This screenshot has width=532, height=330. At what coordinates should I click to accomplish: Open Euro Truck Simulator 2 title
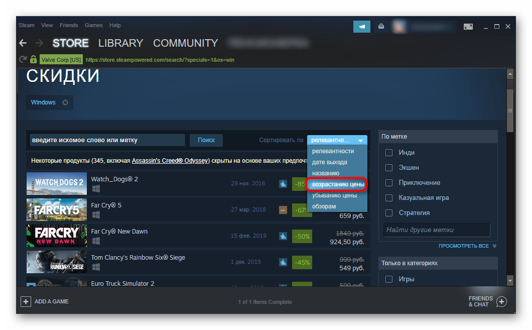coord(122,283)
